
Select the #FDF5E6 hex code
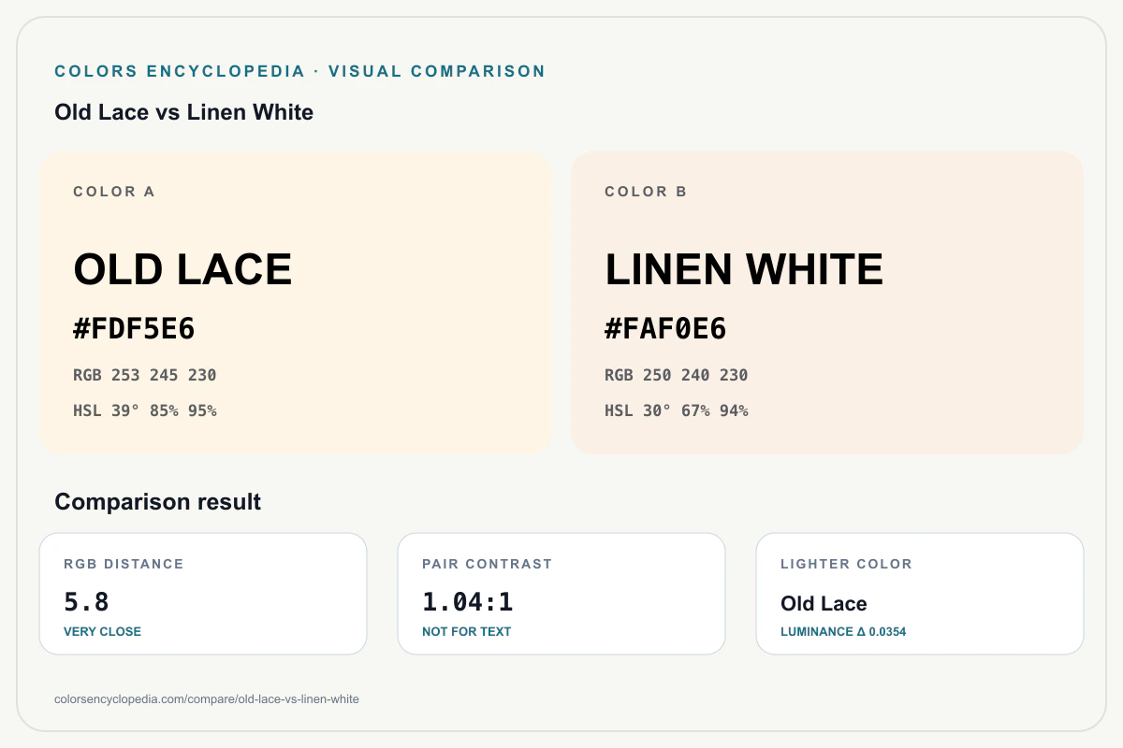click(134, 329)
